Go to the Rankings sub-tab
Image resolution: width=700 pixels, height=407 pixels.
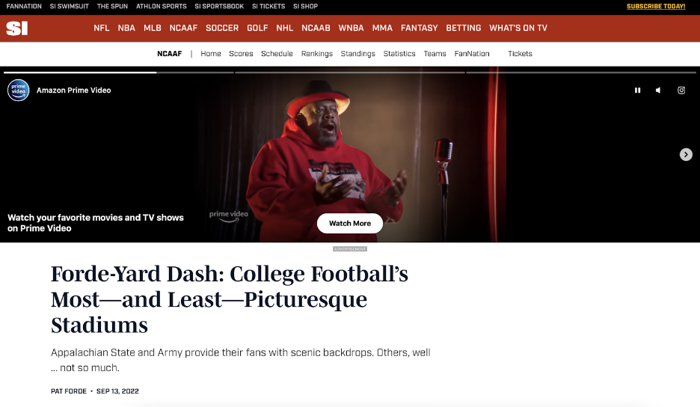[x=317, y=54]
